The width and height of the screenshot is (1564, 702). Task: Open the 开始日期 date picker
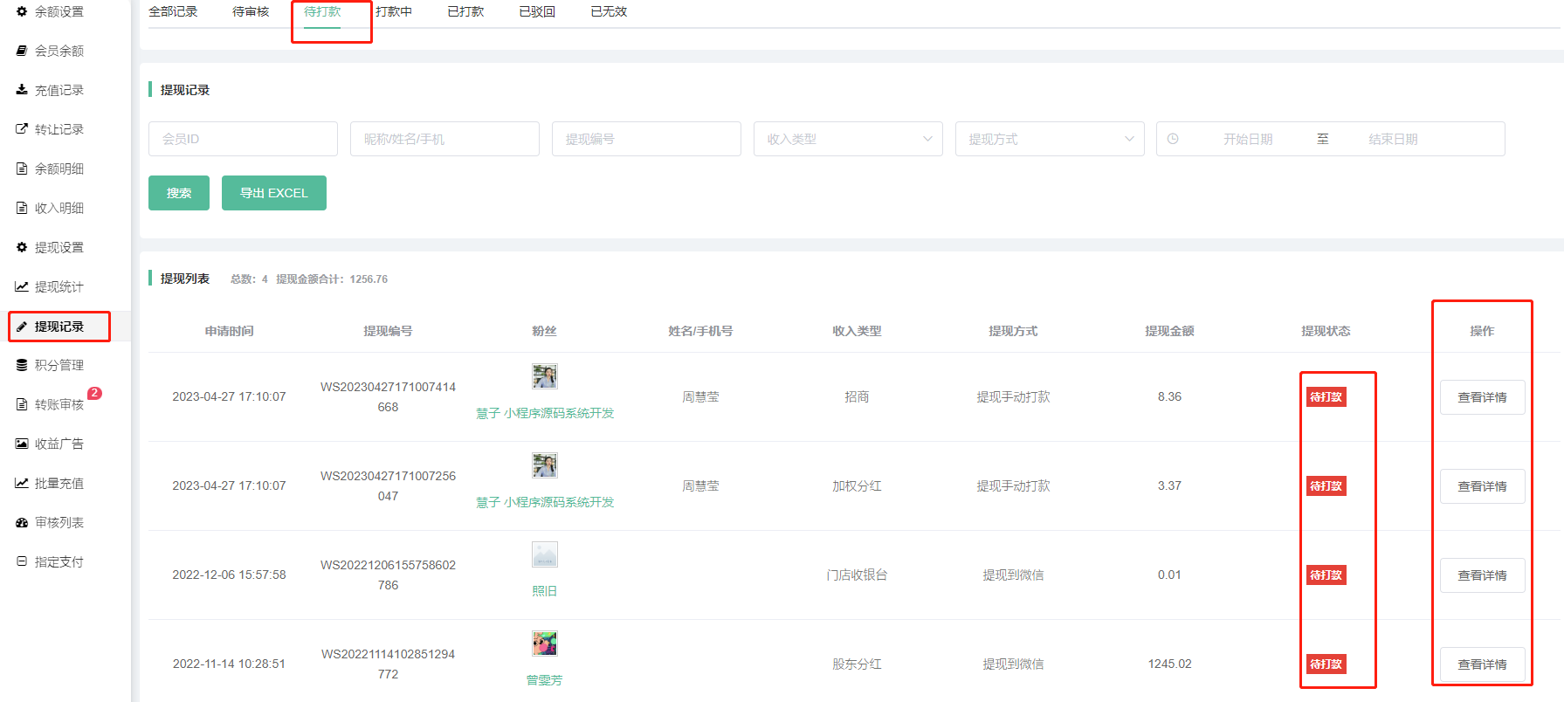(x=1247, y=139)
